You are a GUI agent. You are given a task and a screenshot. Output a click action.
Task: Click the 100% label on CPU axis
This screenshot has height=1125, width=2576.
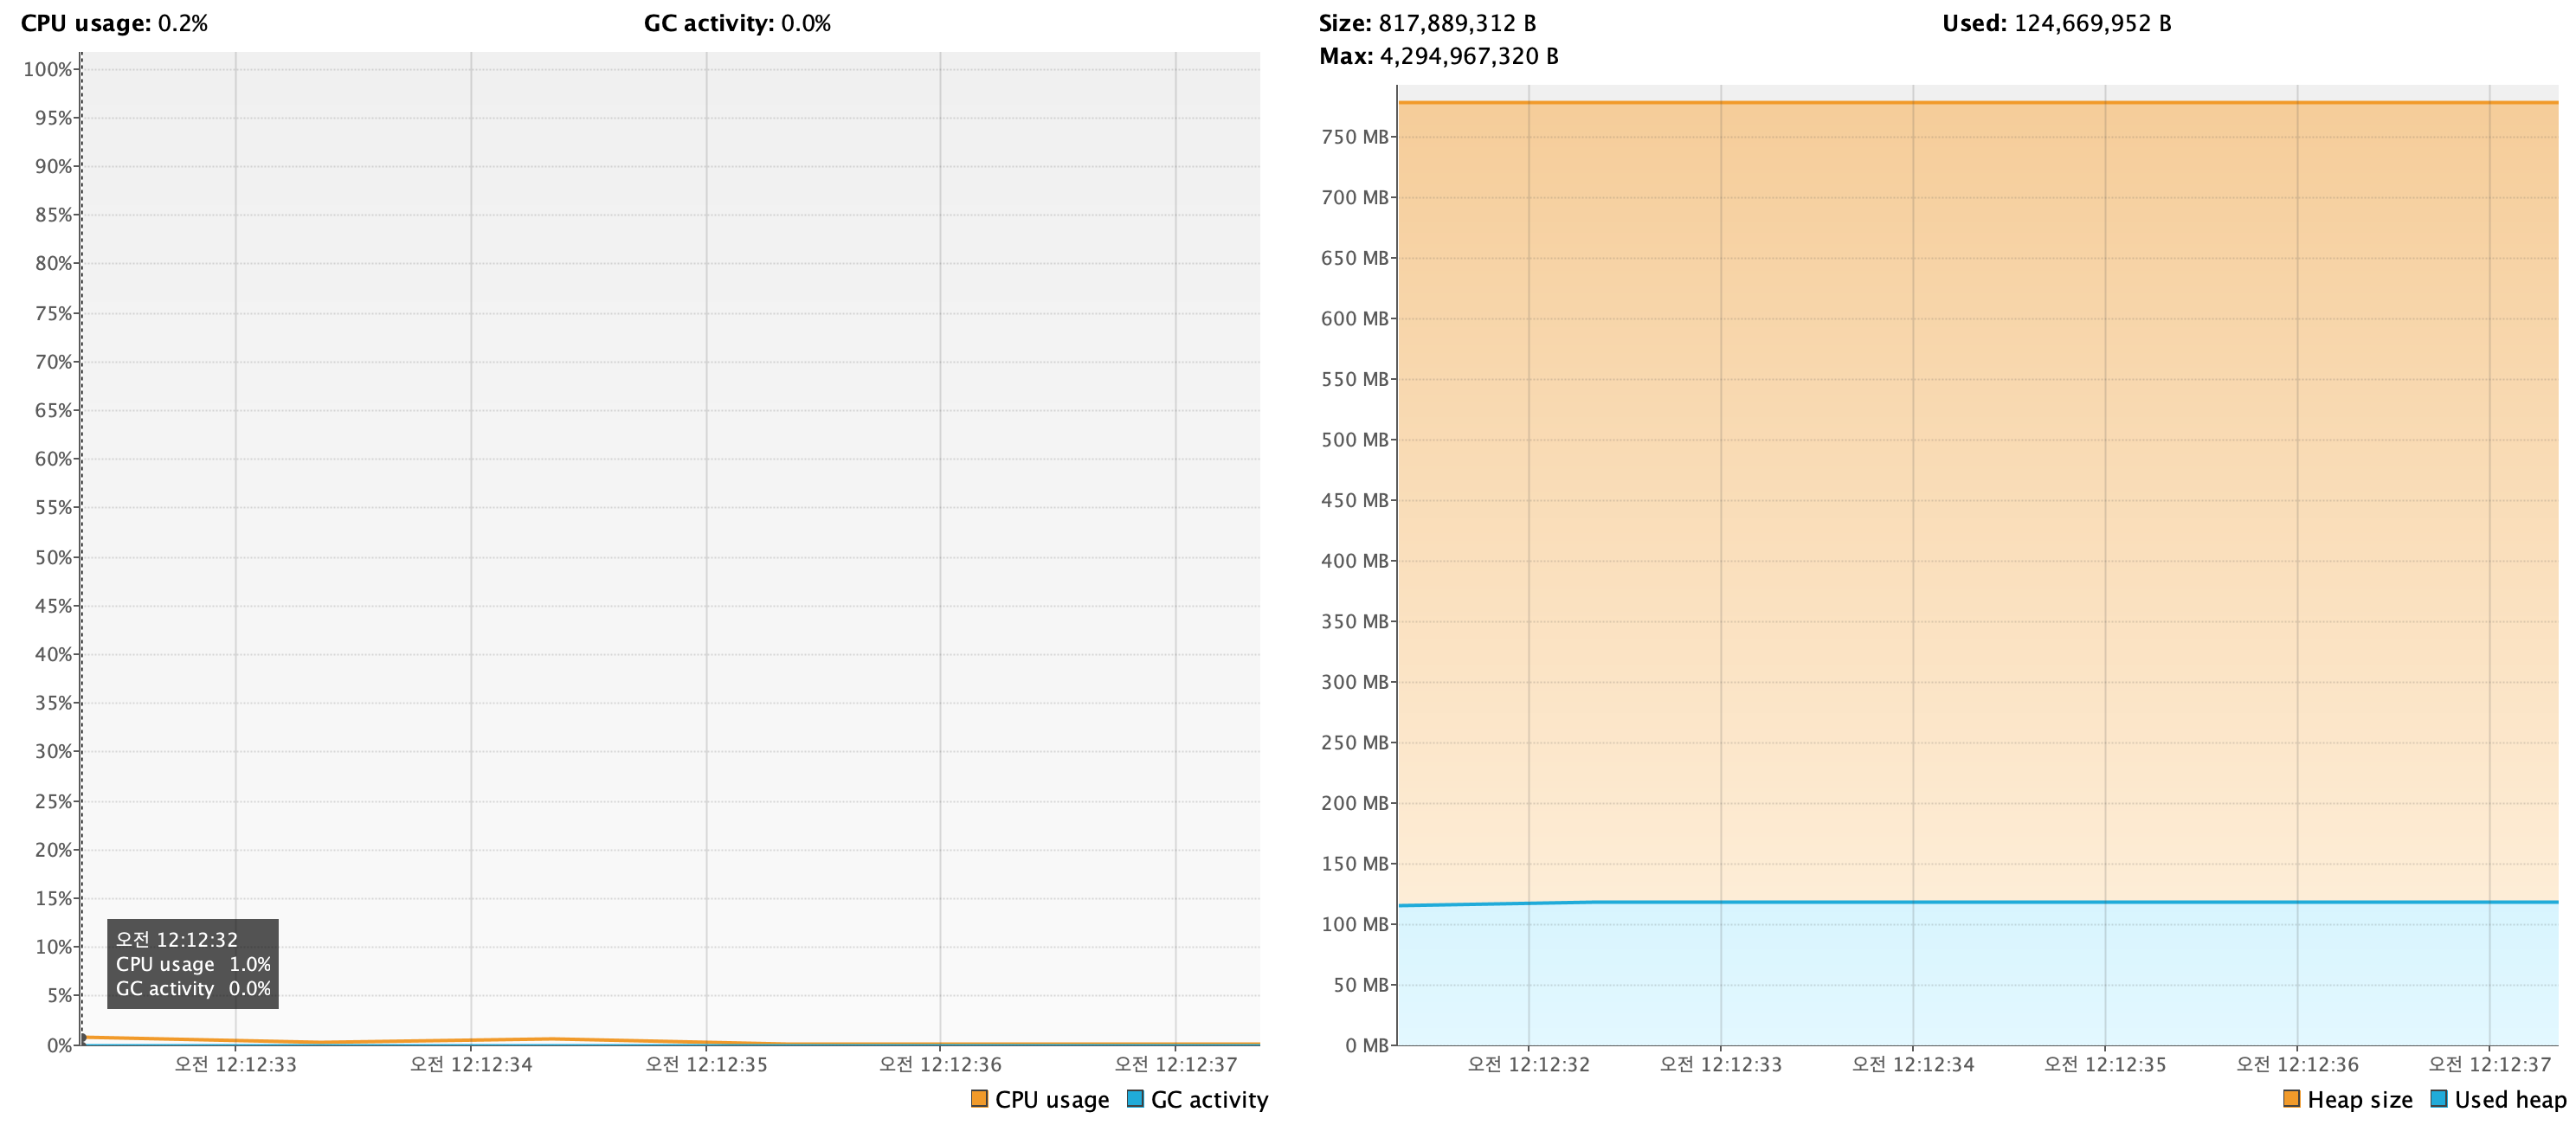coord(48,69)
